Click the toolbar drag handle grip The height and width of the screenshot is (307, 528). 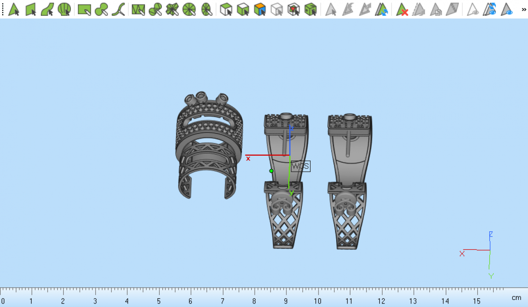3,9
